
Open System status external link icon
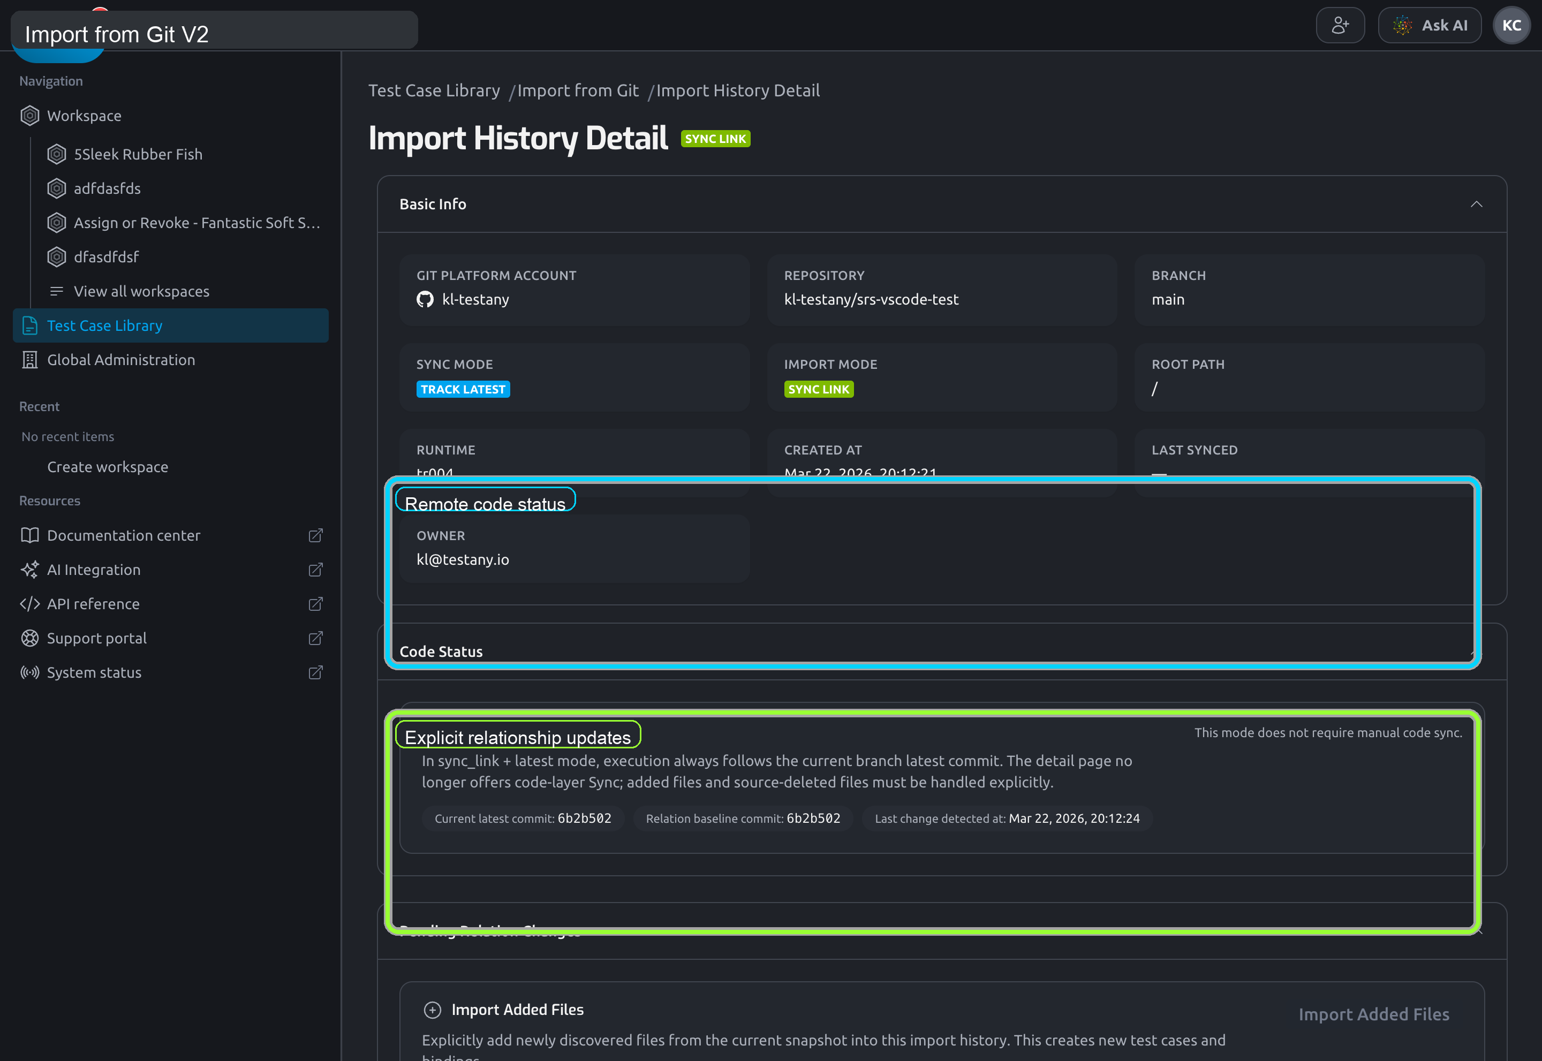point(316,672)
